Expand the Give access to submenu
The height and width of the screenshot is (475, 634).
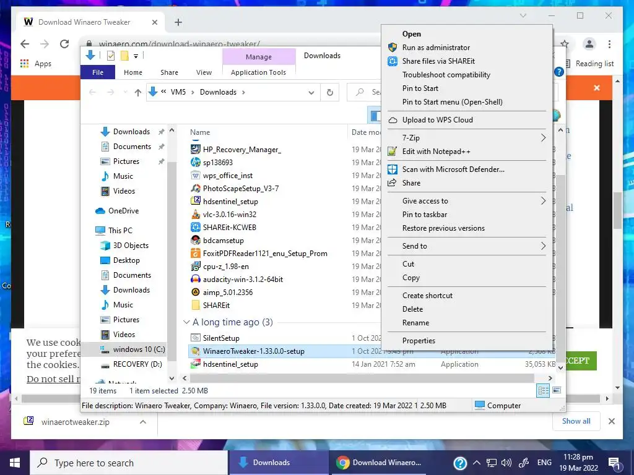tap(544, 201)
